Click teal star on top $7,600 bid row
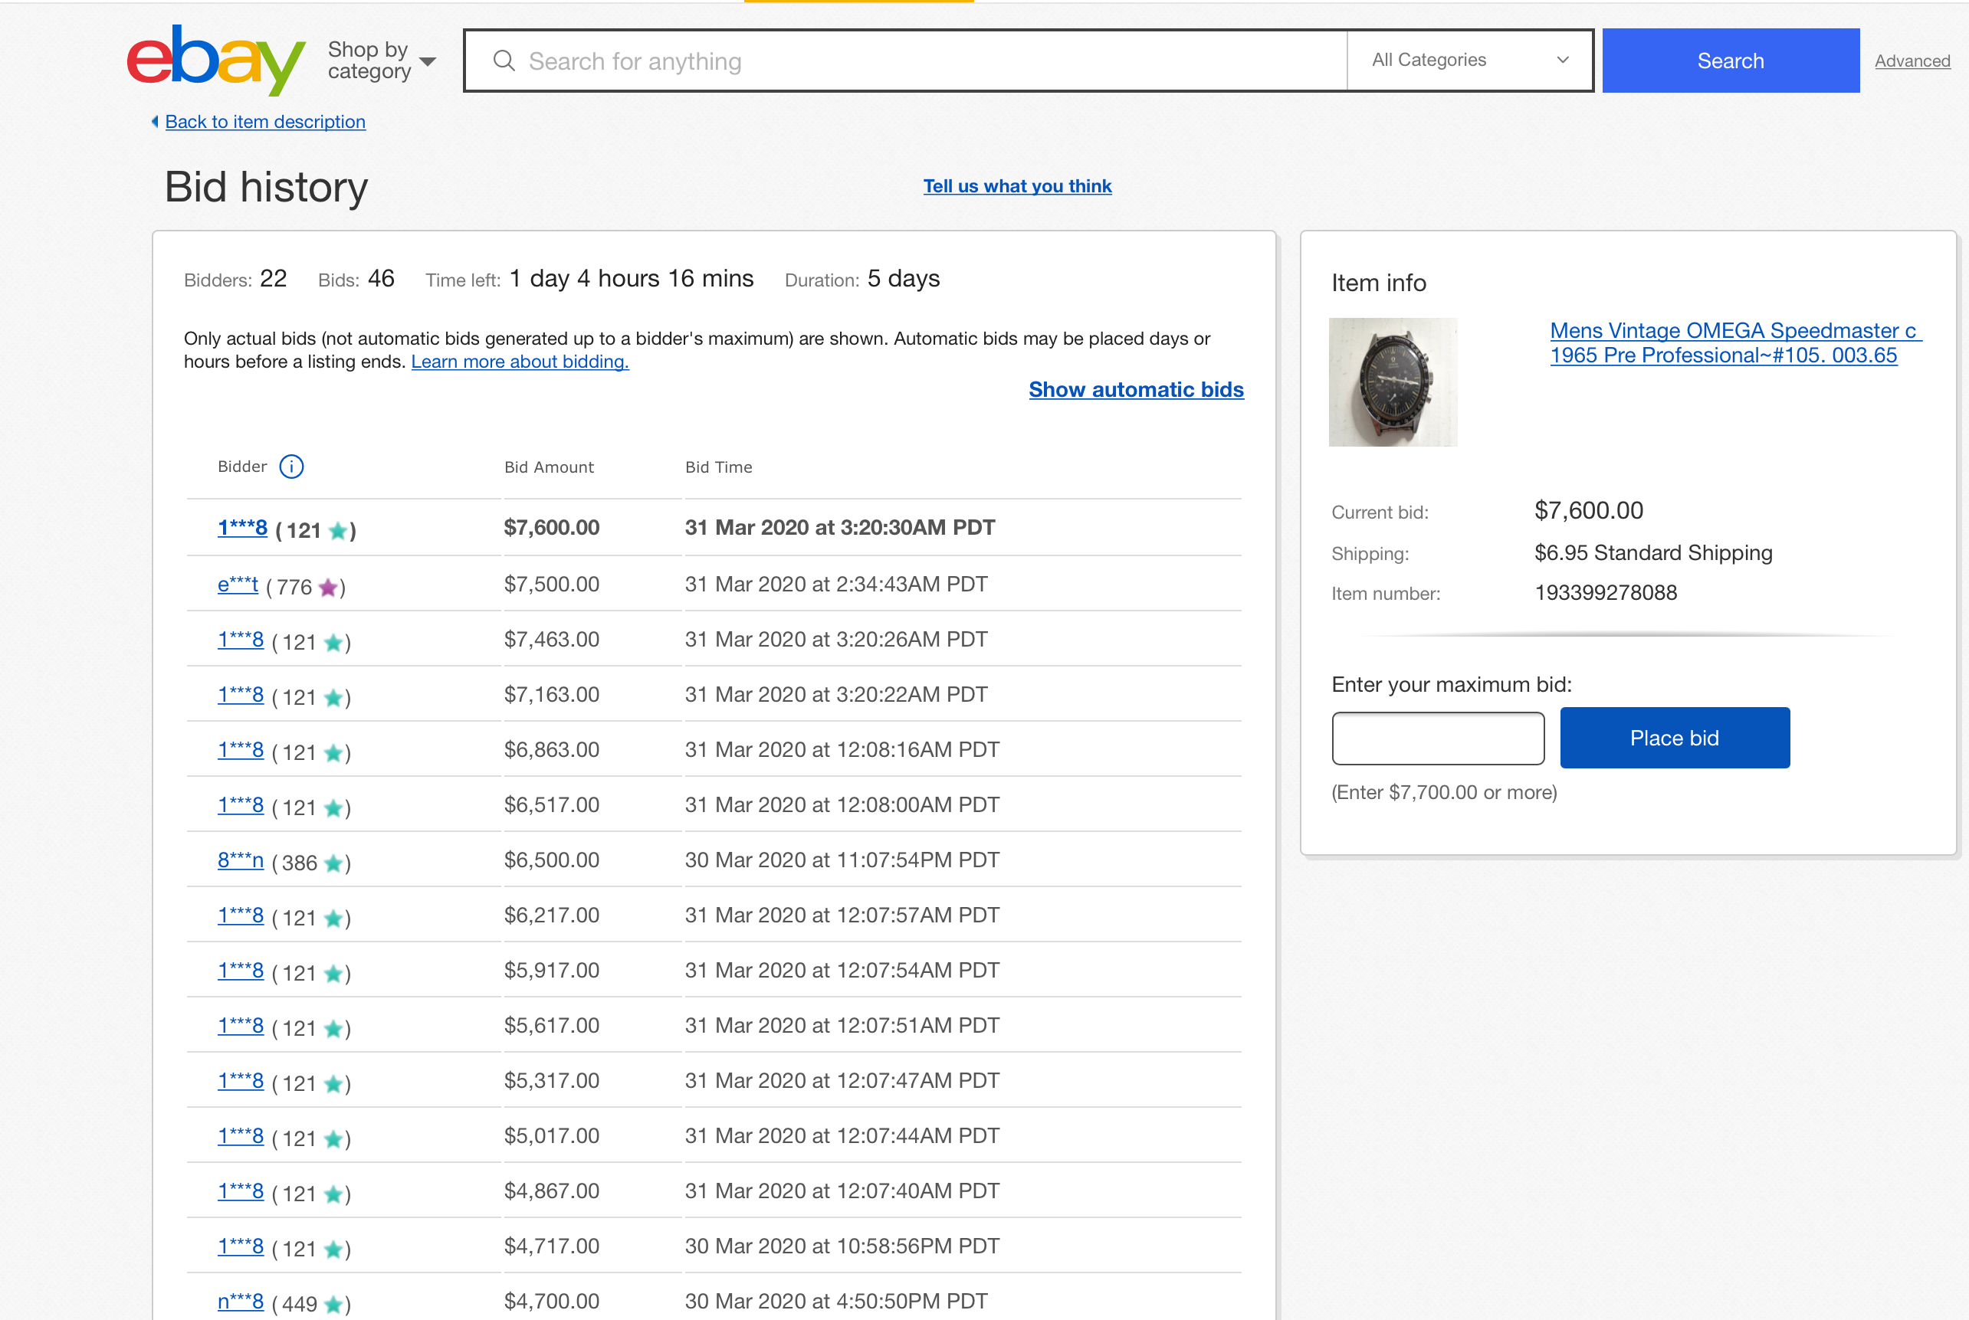1969x1320 pixels. [339, 530]
